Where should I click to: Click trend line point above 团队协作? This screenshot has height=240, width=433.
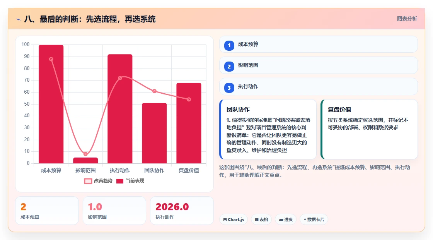coord(154,91)
